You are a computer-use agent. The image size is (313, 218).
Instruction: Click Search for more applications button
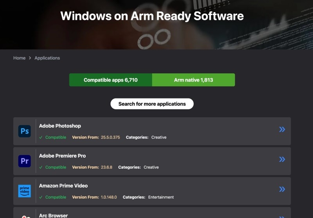[152, 104]
